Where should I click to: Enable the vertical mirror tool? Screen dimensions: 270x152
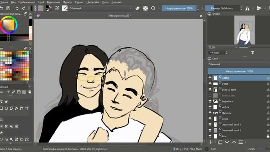tap(259, 8)
